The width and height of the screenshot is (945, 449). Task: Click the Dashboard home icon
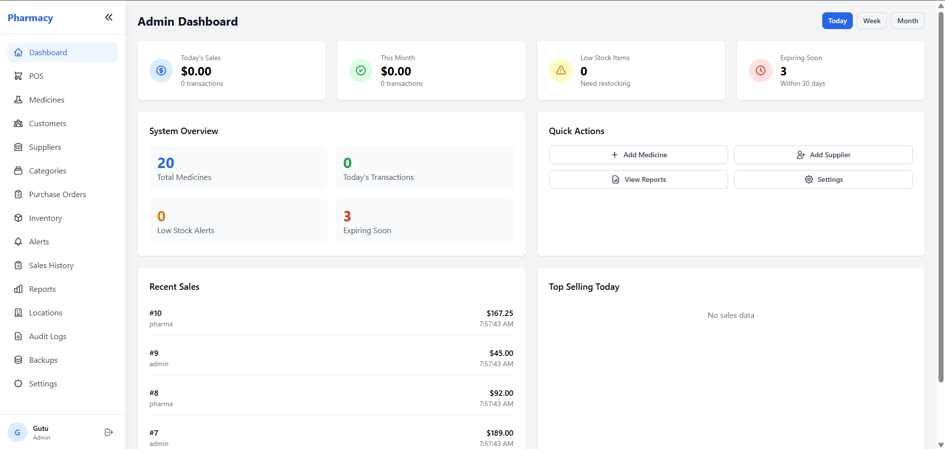(18, 52)
